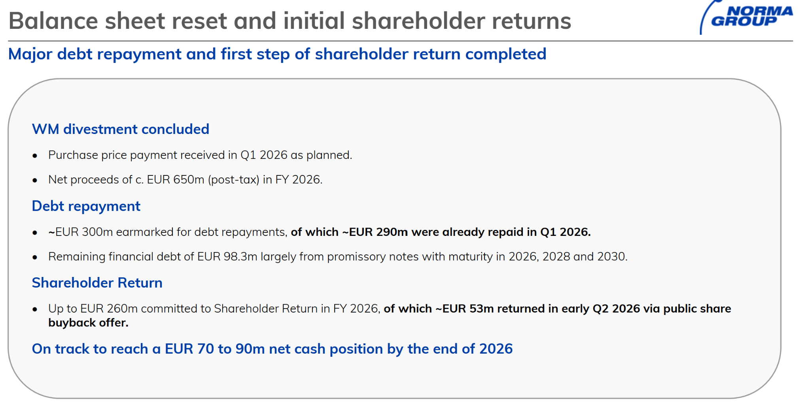
Task: Click 'Up to EUR 260m committed' text
Action: (130, 309)
